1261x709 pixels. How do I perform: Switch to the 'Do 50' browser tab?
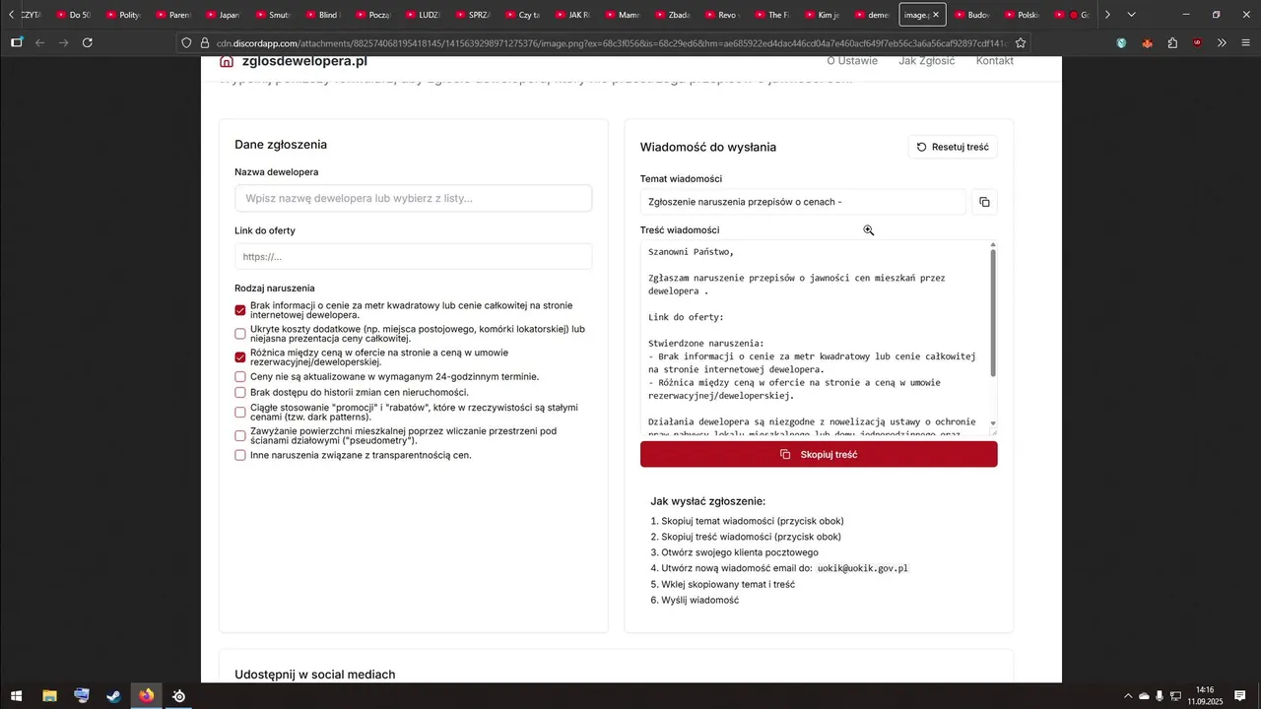click(74, 15)
